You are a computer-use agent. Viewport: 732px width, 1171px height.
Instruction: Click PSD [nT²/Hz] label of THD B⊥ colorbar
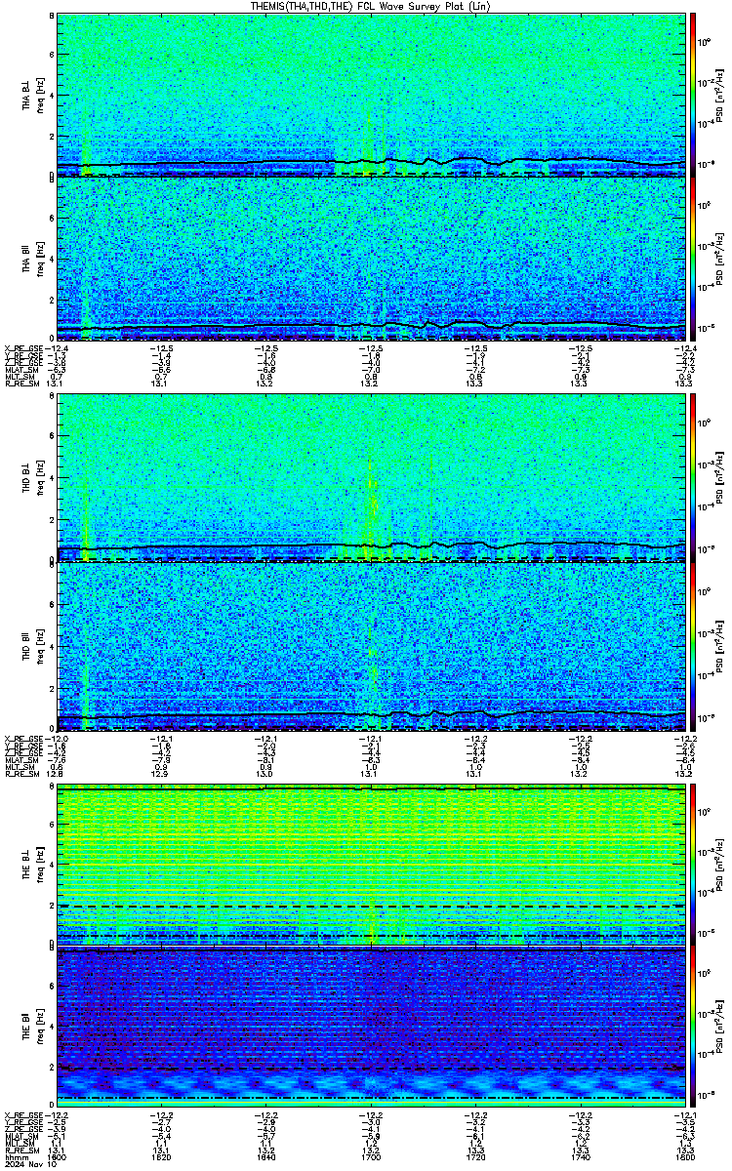pos(718,479)
